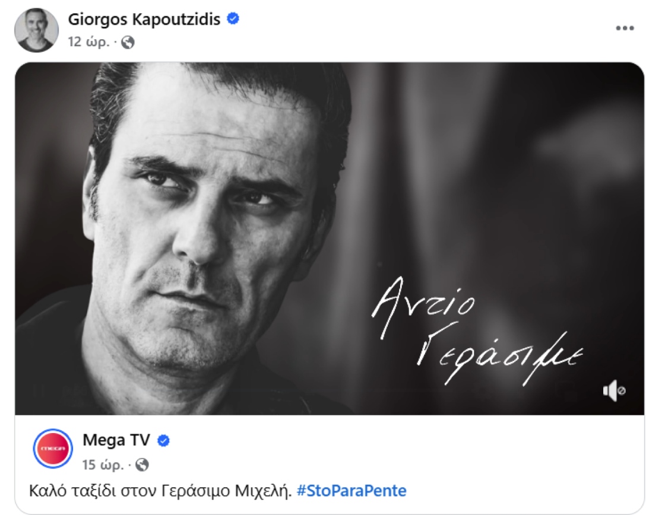Unmute the video using speaker icon
665x515 pixels.
click(x=614, y=390)
